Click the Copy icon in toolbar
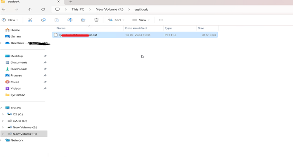The width and height of the screenshot is (293, 159). (x=43, y=20)
